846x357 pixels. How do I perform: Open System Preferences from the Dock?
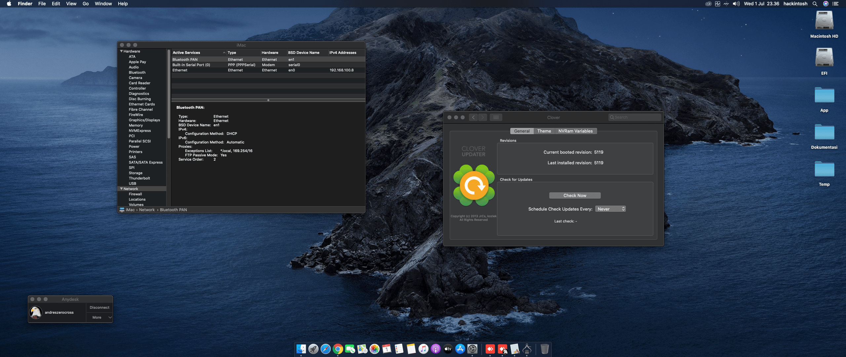pyautogui.click(x=472, y=349)
